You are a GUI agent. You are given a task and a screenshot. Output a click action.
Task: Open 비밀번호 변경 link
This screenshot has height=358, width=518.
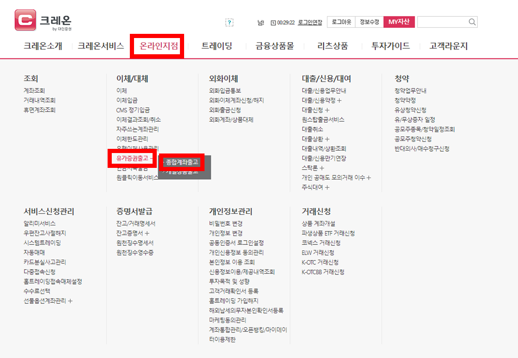[226, 224]
